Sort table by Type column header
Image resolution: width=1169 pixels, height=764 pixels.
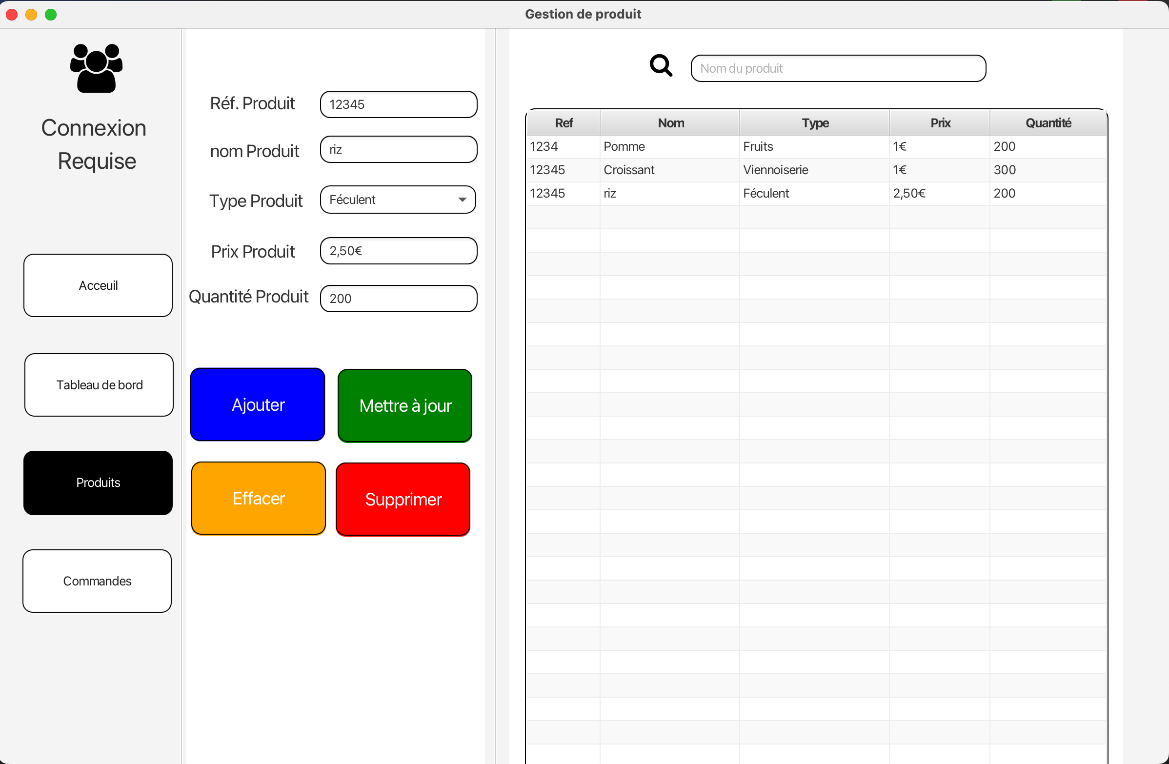[x=815, y=123]
